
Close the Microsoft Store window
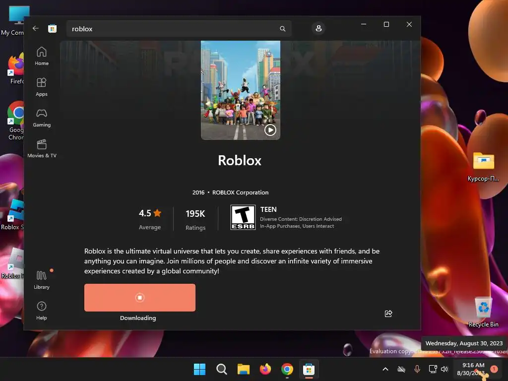[x=409, y=24]
